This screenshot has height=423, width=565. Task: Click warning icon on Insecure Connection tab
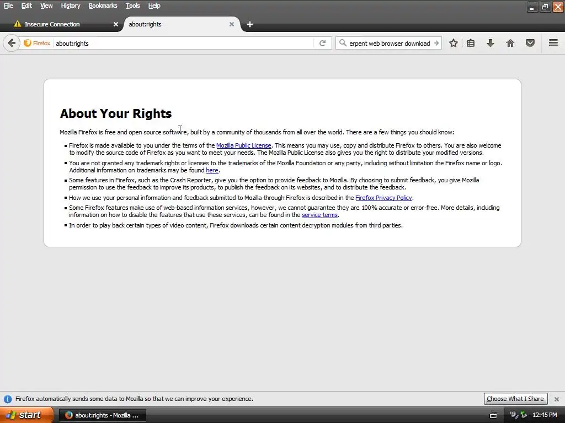pyautogui.click(x=17, y=24)
